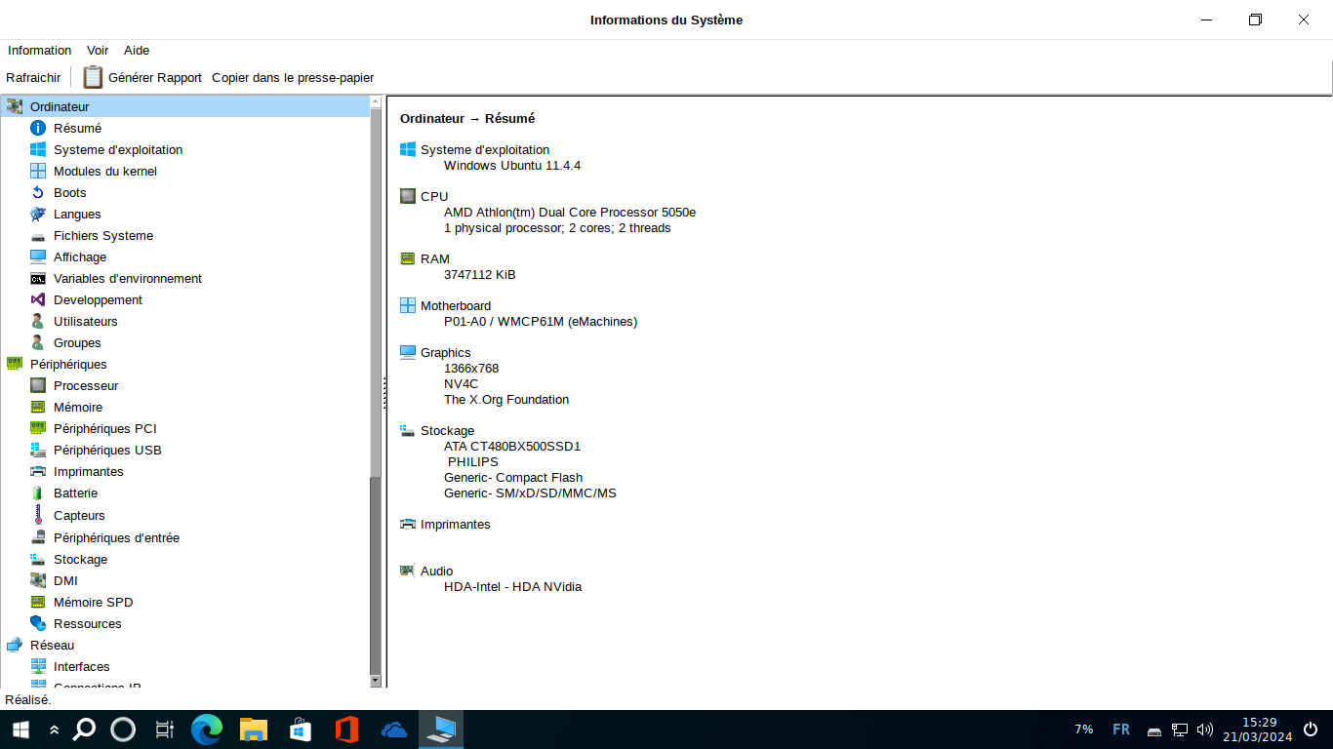This screenshot has width=1333, height=749.
Task: Select the Ressources shield icon
Action: pyautogui.click(x=38, y=623)
